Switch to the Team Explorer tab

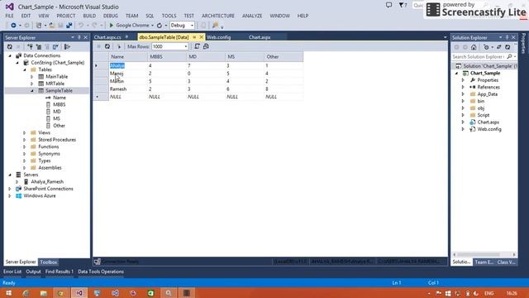point(484,262)
